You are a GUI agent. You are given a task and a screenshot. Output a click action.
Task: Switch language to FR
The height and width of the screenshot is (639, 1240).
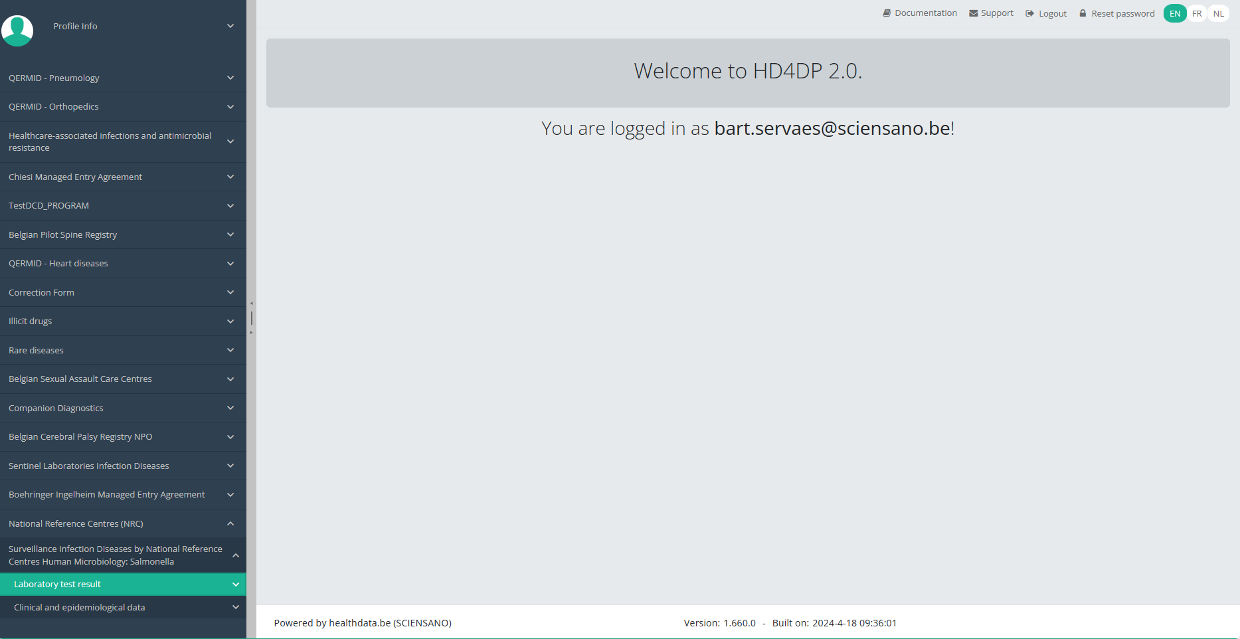coord(1197,13)
